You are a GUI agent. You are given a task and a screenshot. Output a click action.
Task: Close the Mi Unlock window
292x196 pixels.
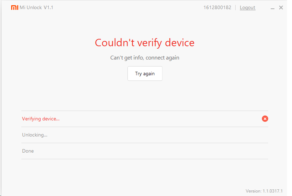(281, 8)
